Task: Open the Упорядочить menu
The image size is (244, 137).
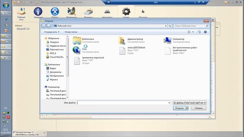Action: [x=52, y=32]
